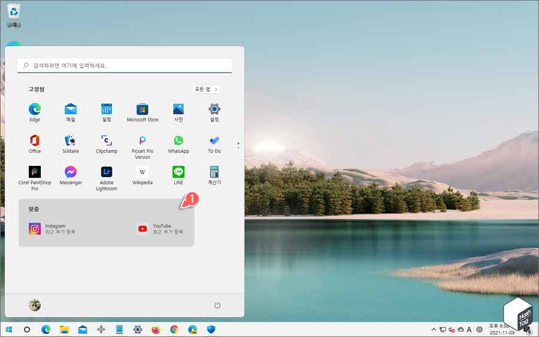Open 설정 (Settings) pinned app
Viewport: 539px width, 337px height.
point(214,113)
